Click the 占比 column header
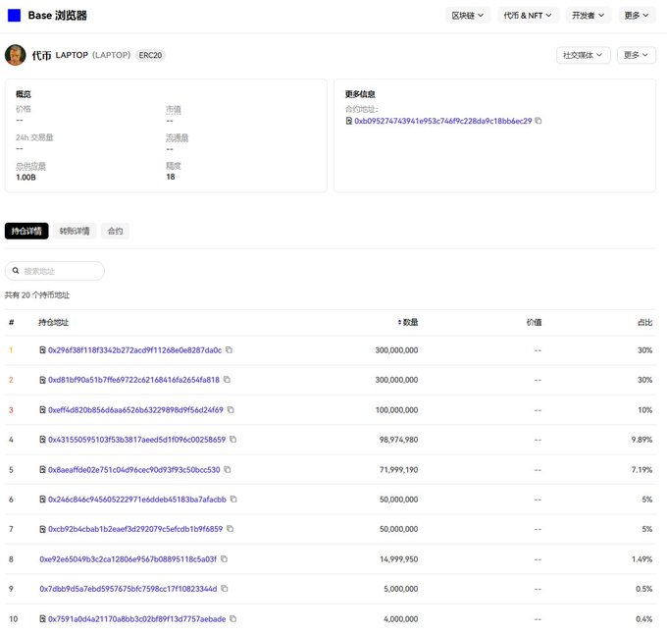Screen dimensions: 667x633 644,322
